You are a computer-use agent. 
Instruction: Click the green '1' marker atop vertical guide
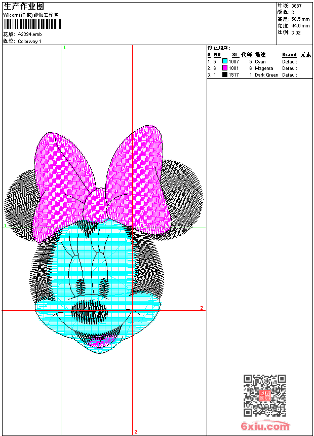tap(64, 48)
